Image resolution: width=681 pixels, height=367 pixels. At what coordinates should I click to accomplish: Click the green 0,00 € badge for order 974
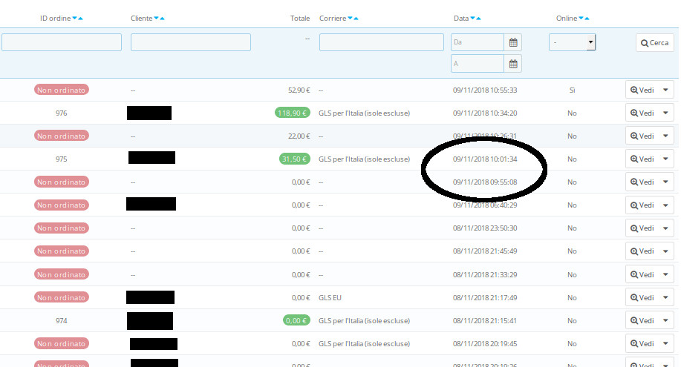pos(296,320)
